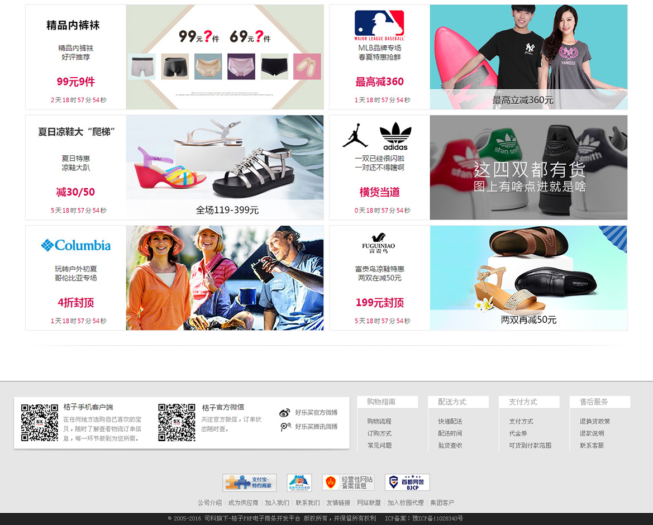Go to 网站联盟 in the footer

(369, 503)
